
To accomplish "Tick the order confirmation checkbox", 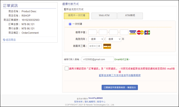I will pos(66,69).
